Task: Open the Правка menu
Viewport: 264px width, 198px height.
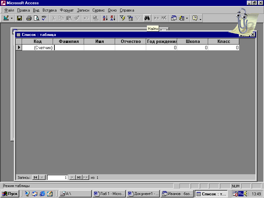Action: click(x=23, y=11)
